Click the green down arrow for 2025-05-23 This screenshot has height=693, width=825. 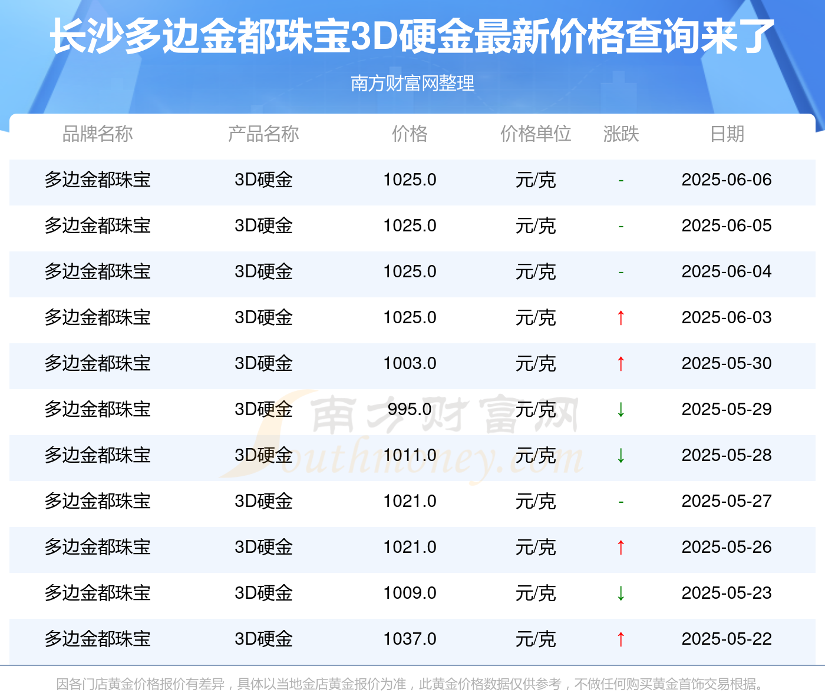pos(621,593)
